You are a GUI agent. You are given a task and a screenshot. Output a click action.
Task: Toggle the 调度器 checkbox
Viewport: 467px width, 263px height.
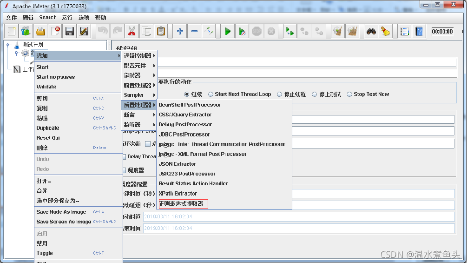(125, 170)
